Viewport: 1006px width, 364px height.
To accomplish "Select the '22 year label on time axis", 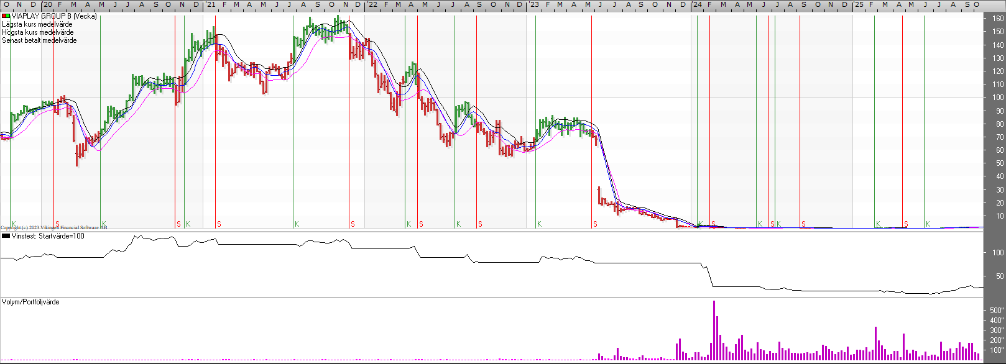I will pos(372,4).
